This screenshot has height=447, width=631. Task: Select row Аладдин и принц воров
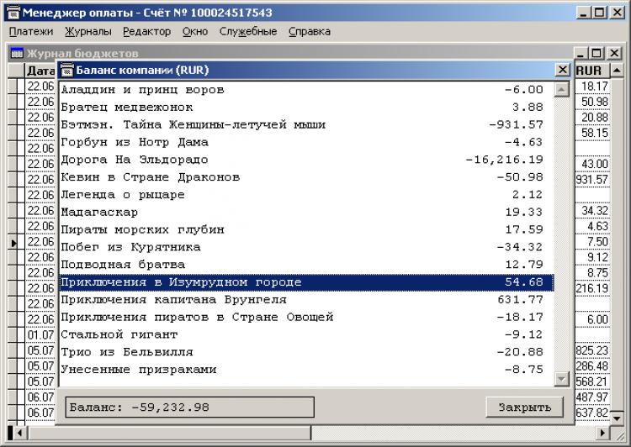306,90
